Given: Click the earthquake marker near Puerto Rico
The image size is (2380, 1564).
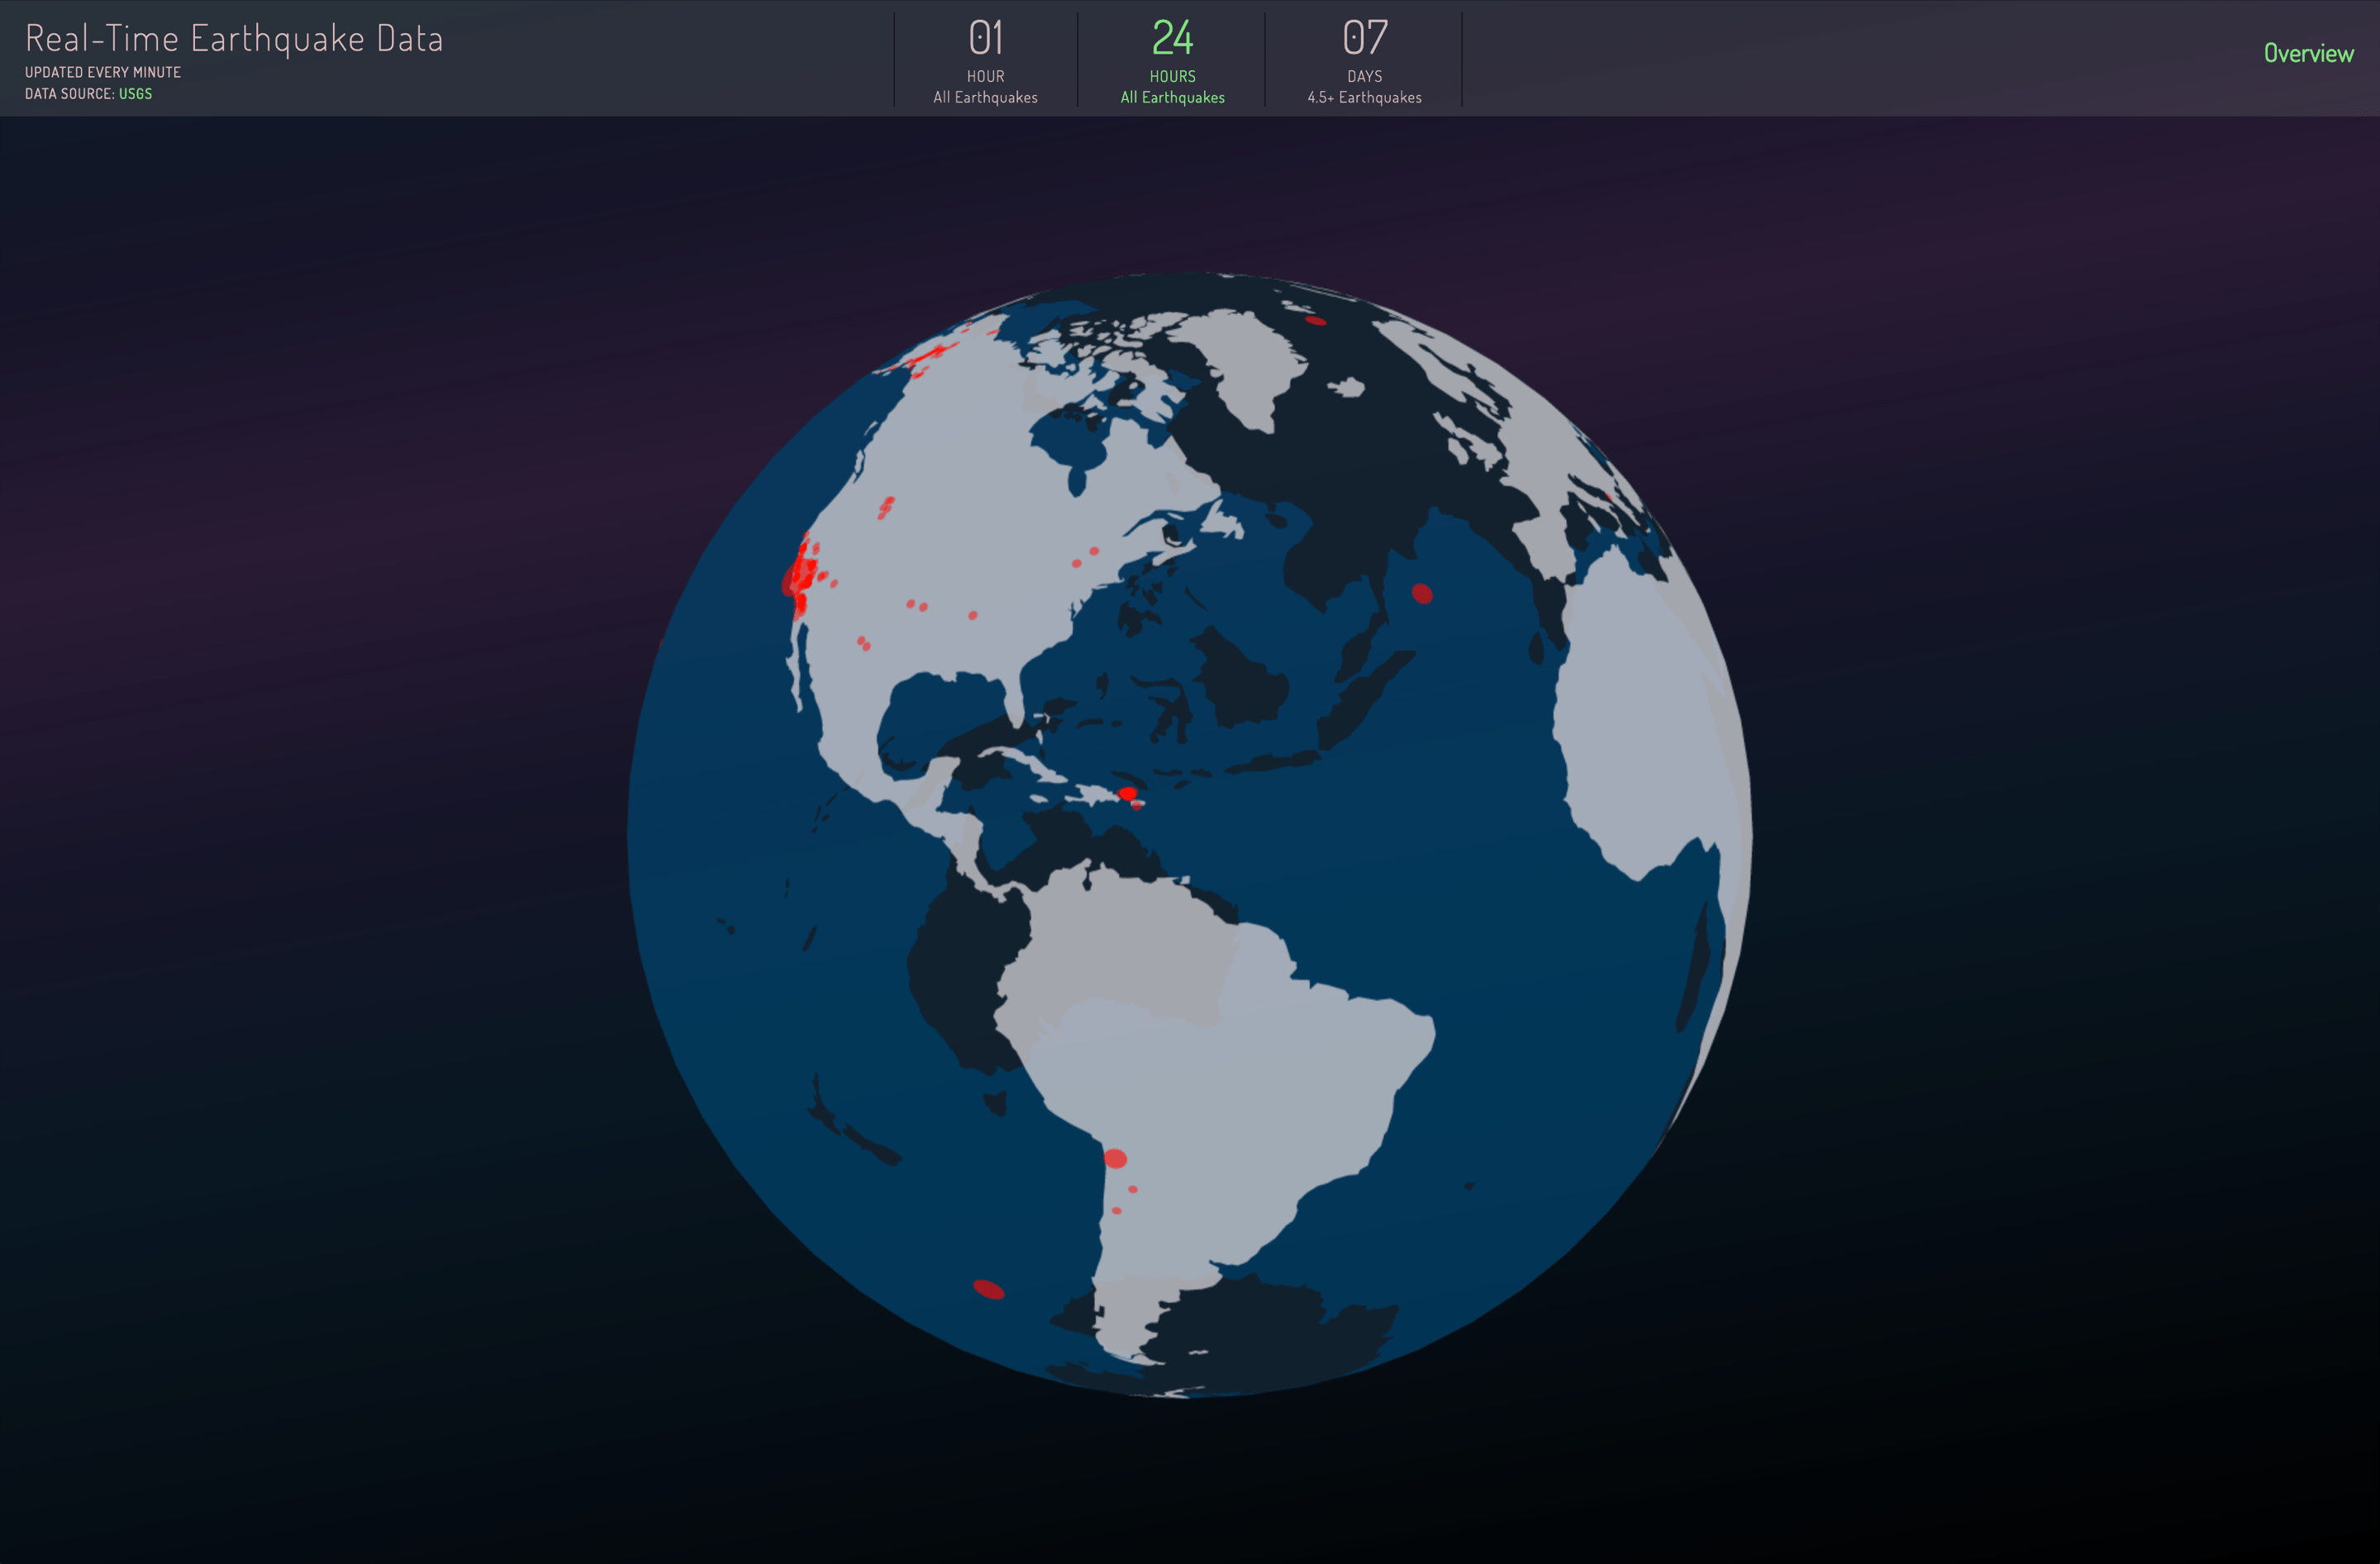Looking at the screenshot, I should 1128,794.
